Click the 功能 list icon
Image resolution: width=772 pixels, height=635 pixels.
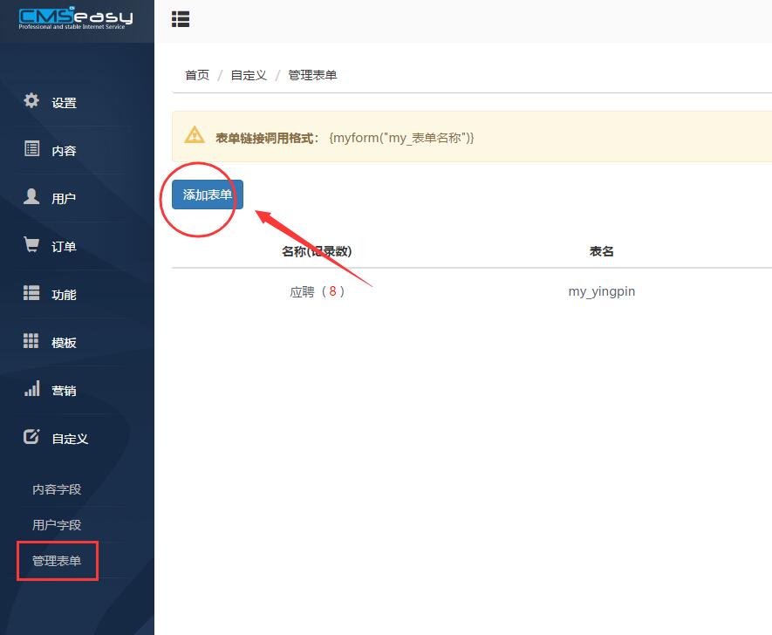pos(31,293)
